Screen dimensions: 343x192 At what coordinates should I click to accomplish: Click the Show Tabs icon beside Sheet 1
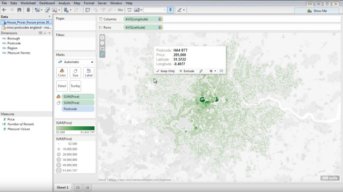(x=78, y=188)
